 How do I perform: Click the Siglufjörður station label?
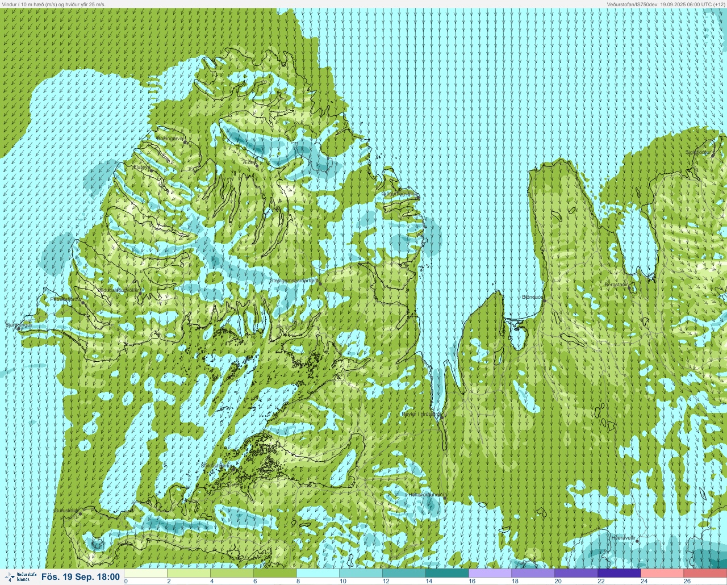(698, 152)
